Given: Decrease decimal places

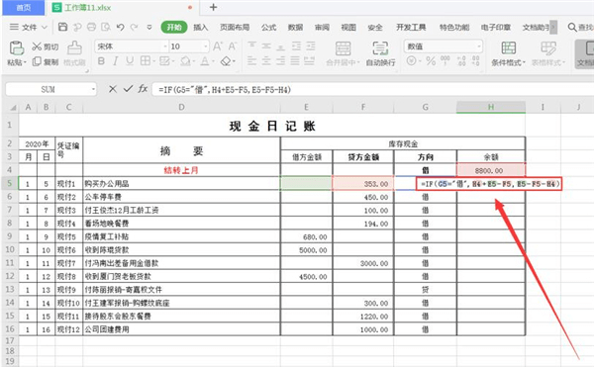Looking at the screenshot, I should click(475, 60).
